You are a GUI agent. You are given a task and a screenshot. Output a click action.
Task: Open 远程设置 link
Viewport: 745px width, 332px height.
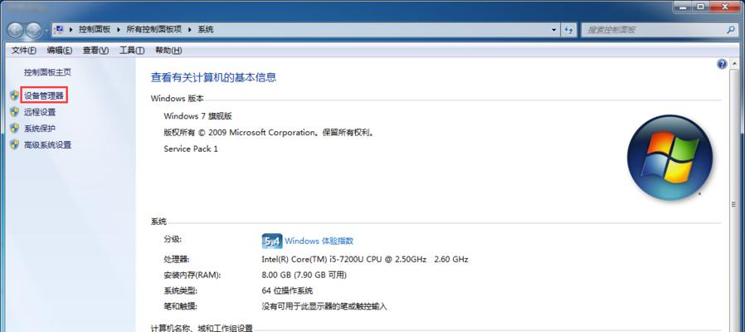(40, 112)
